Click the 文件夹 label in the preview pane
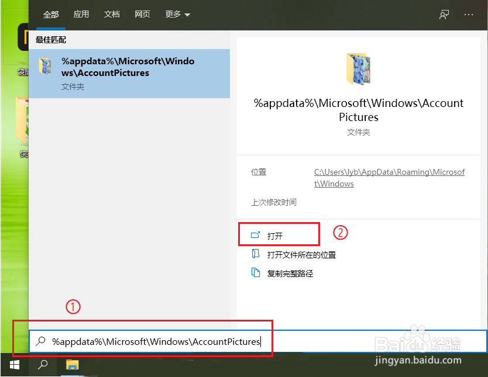The width and height of the screenshot is (488, 377). (x=359, y=132)
